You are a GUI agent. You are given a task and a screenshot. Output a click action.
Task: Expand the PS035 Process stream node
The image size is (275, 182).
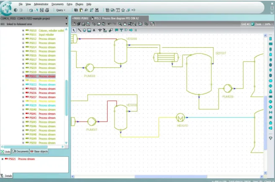click(23, 89)
